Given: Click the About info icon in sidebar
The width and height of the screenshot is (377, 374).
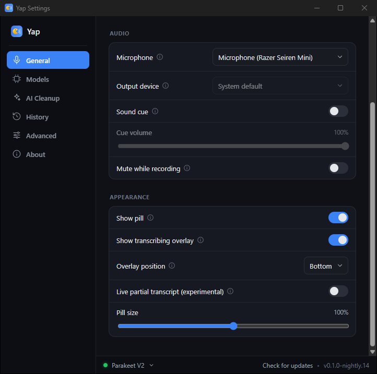Looking at the screenshot, I should point(17,154).
